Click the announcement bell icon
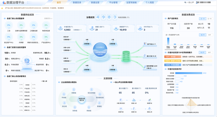Viewport: 217px width, 117px height. [2, 8]
